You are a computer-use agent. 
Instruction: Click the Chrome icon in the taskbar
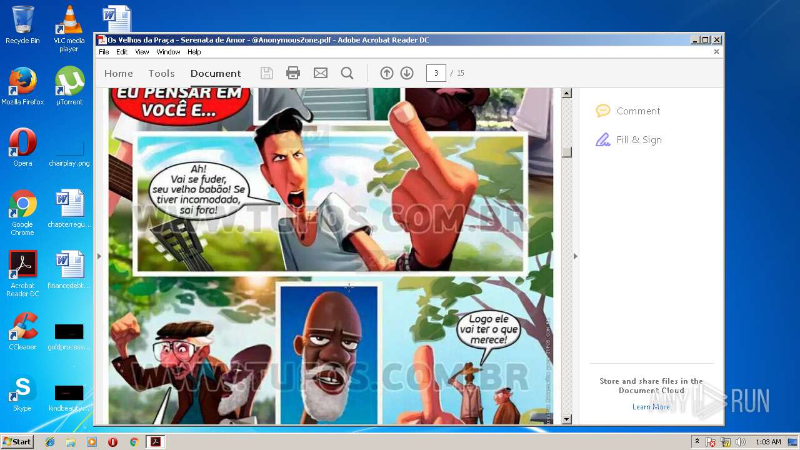(134, 442)
